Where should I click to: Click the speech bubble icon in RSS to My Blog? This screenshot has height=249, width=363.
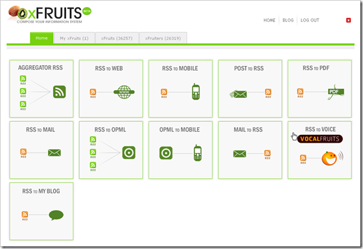pyautogui.click(x=56, y=215)
